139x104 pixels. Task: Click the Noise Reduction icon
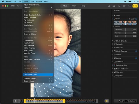click(x=115, y=69)
